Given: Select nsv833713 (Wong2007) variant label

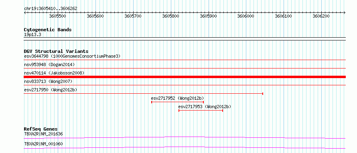Looking at the screenshot, I should (48, 81).
